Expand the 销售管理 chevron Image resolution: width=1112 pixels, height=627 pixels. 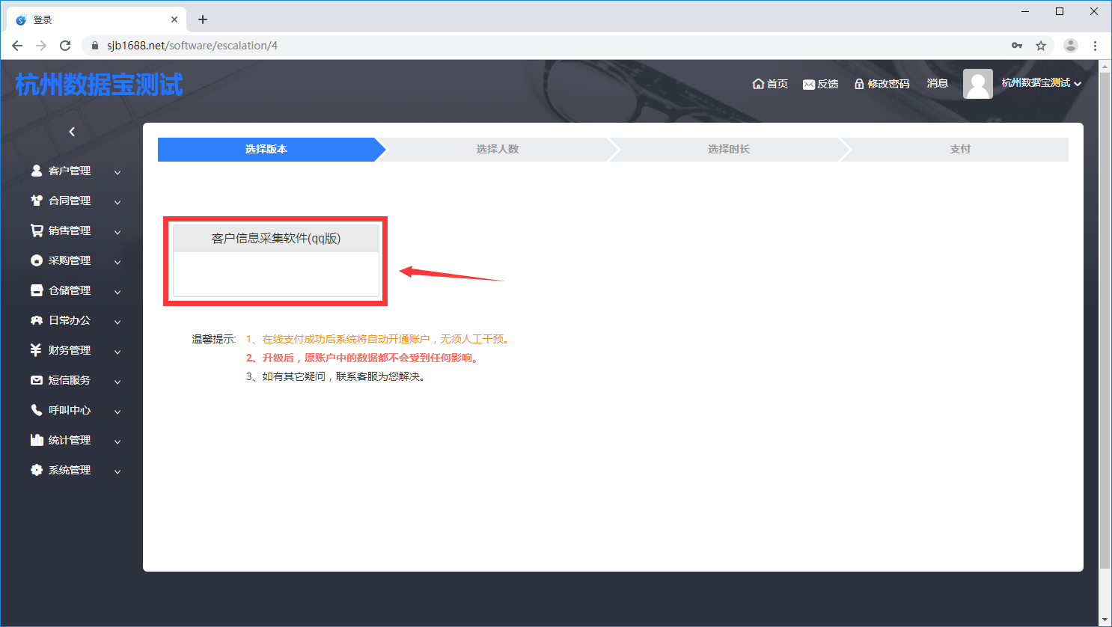pos(117,232)
